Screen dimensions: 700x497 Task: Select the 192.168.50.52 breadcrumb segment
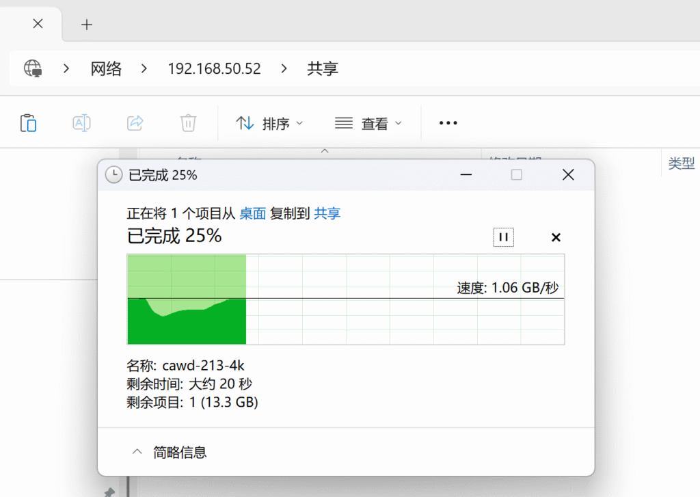(214, 69)
